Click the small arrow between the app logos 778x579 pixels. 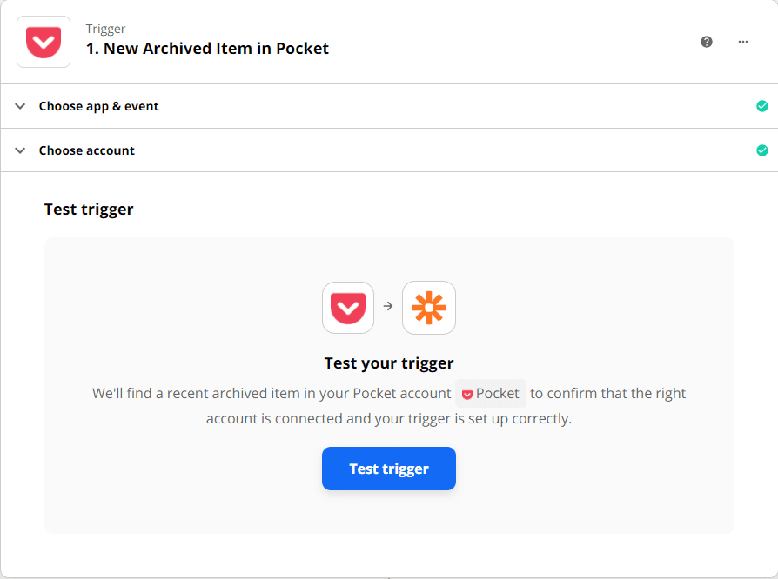[388, 306]
